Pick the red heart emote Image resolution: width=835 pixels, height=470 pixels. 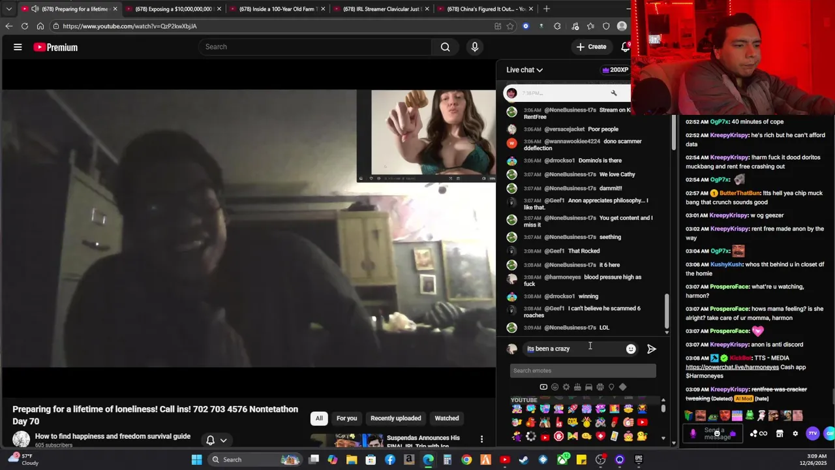[x=601, y=436]
